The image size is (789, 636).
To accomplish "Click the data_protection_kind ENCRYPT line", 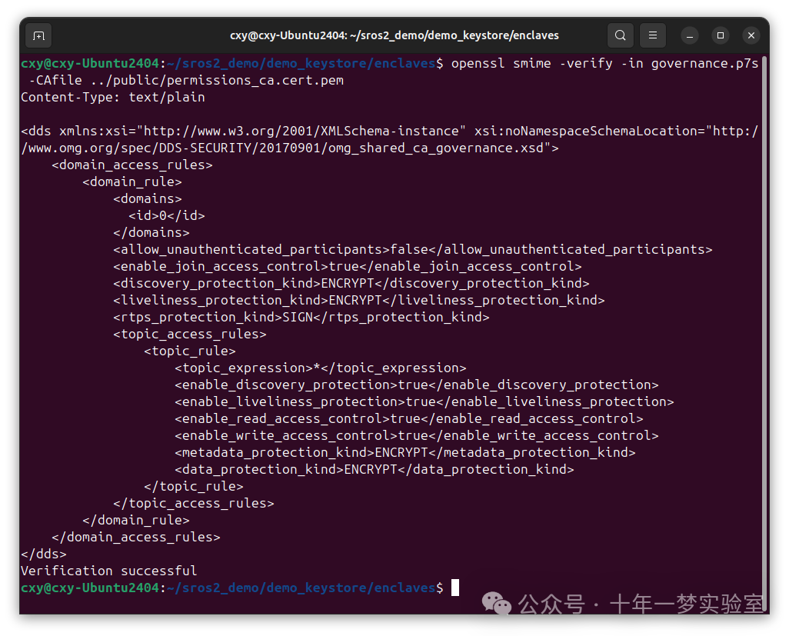I will click(375, 469).
